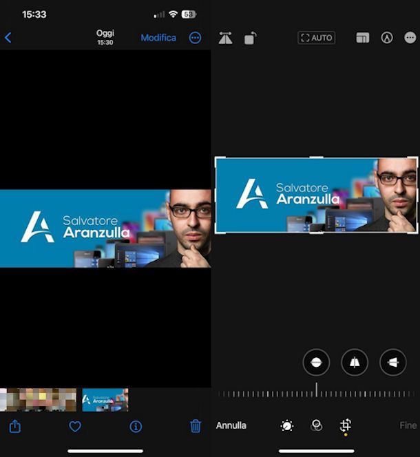Tap the share icon at bottom left
Viewport: 420px width, 457px height.
(15, 426)
